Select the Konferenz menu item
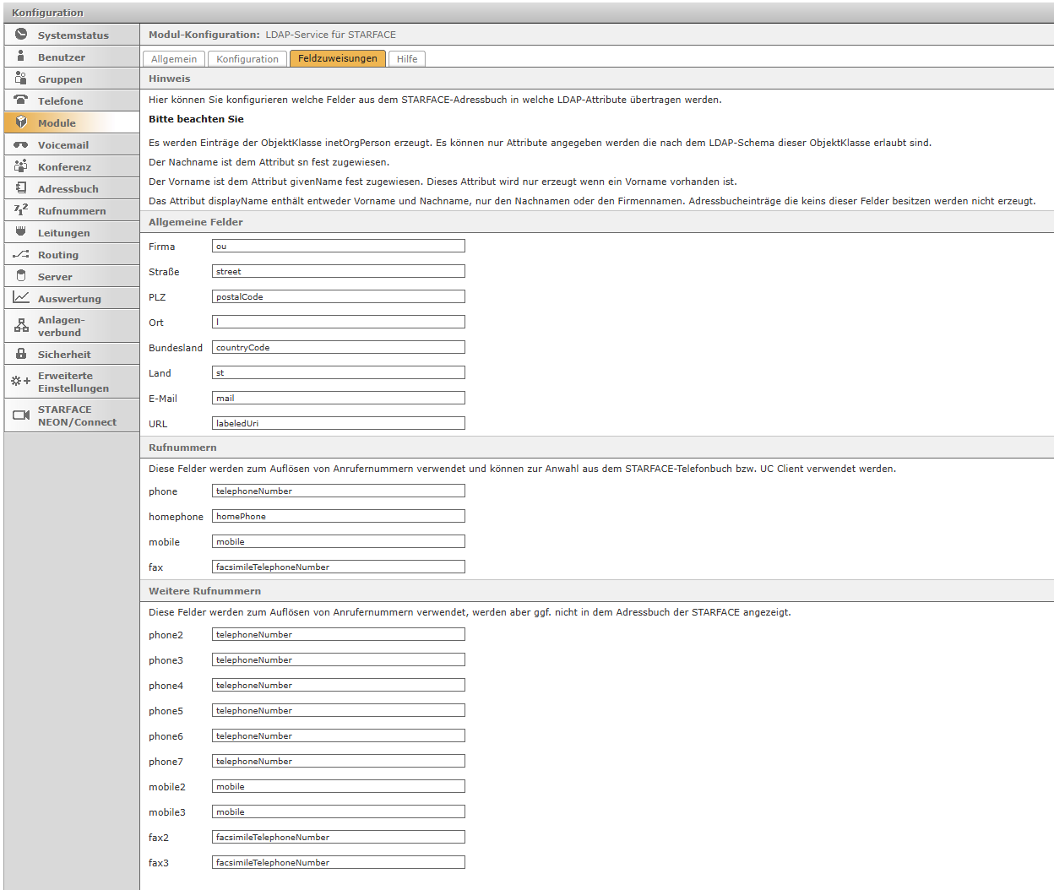Viewport: 1054px width, 890px height. (x=64, y=167)
